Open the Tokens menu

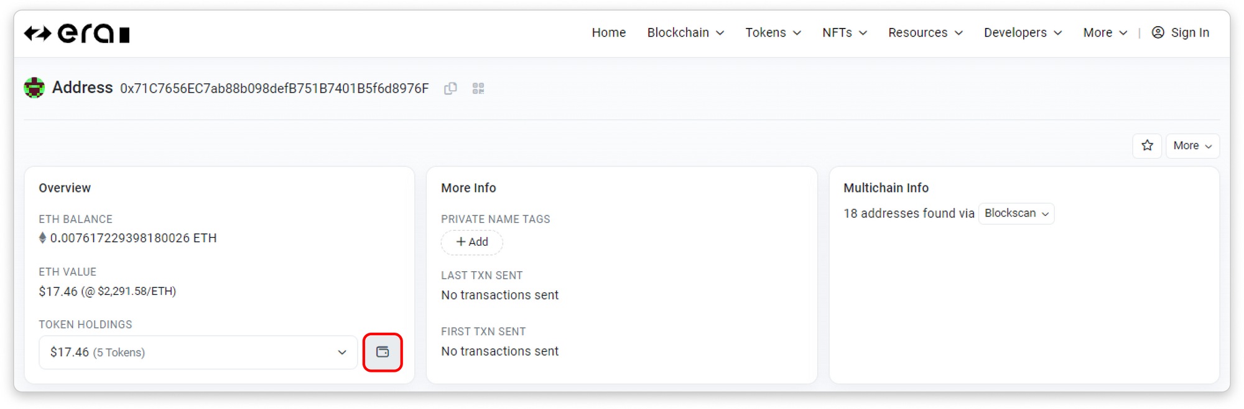pyautogui.click(x=773, y=33)
